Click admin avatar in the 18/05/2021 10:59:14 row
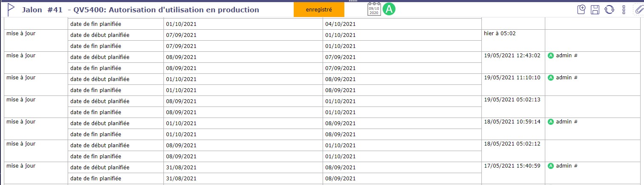The width and height of the screenshot is (644, 185). pyautogui.click(x=551, y=122)
